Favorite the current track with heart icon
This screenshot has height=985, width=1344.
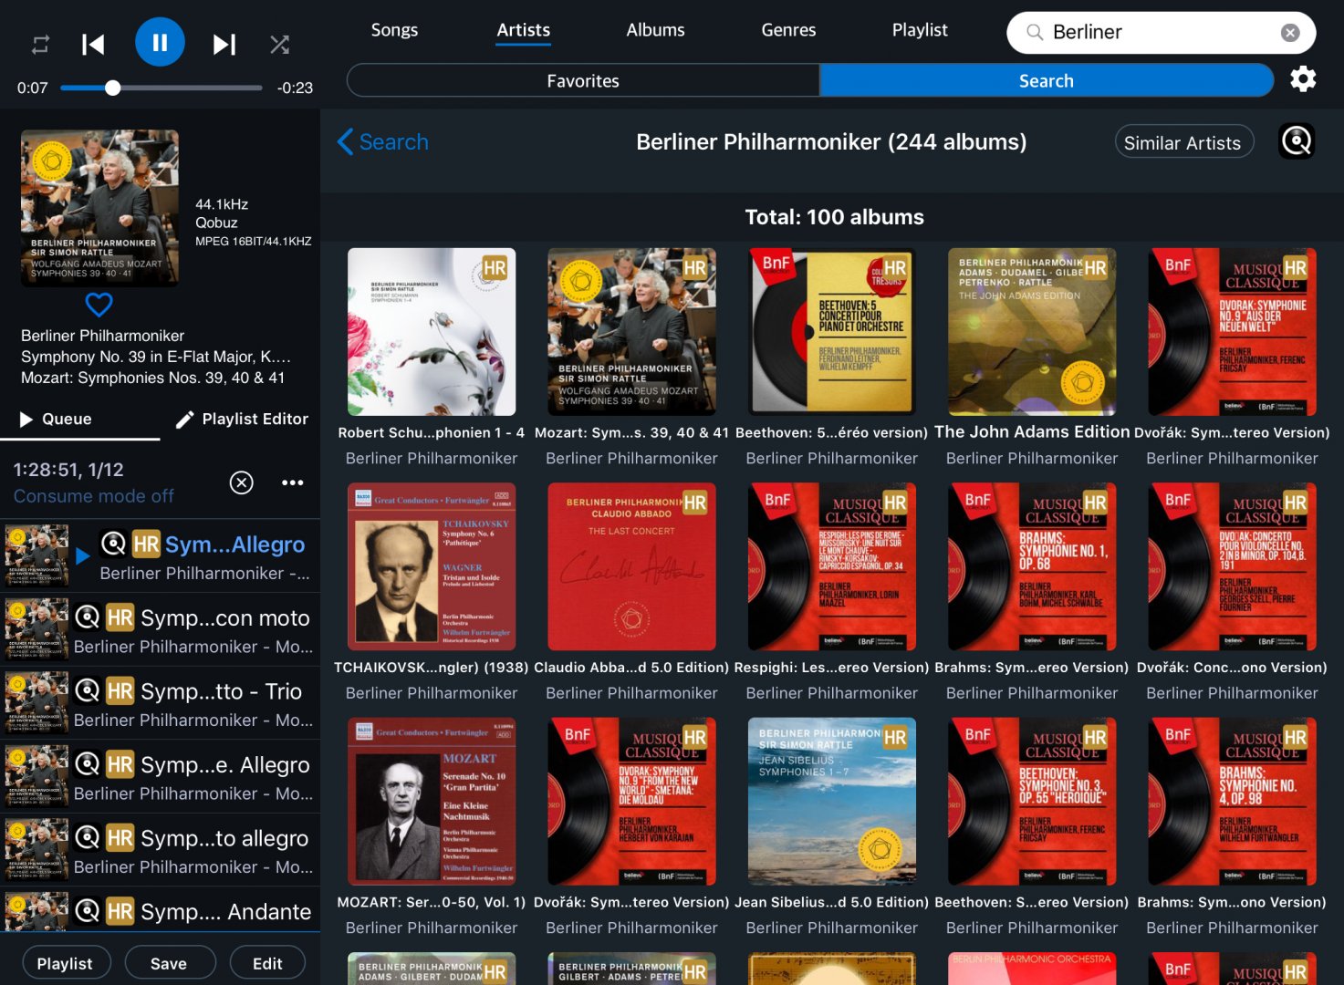click(99, 304)
